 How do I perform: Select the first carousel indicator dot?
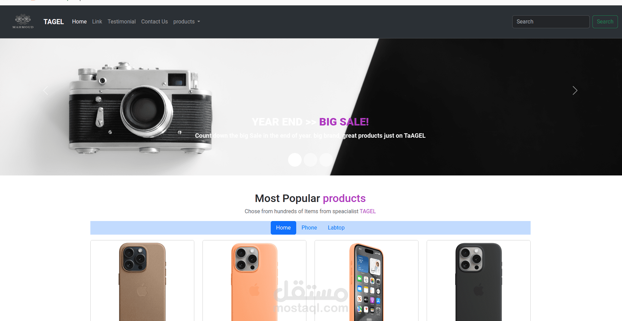[295, 160]
